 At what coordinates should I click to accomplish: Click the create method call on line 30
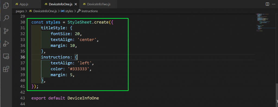pos(101,22)
